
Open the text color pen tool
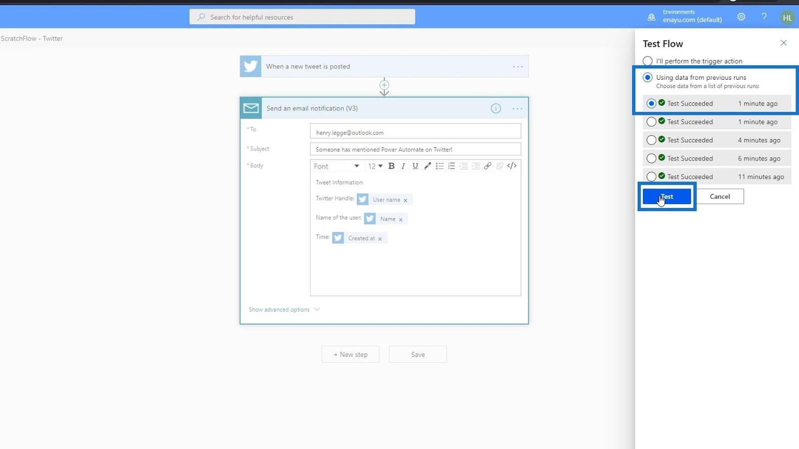pyautogui.click(x=427, y=166)
